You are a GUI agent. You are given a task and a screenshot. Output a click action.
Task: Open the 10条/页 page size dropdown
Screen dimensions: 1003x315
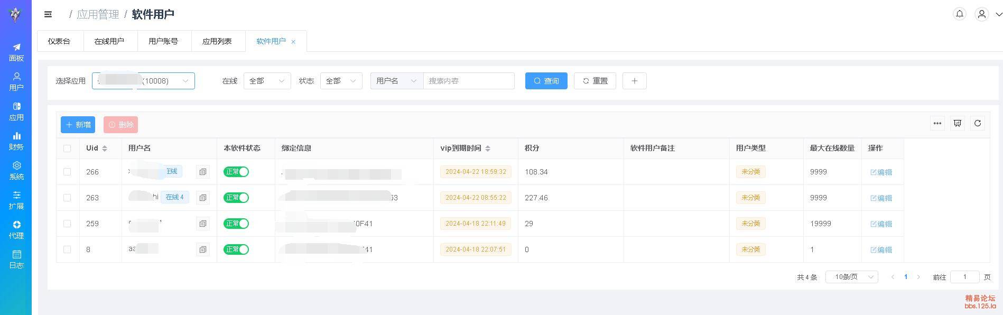[x=851, y=277]
